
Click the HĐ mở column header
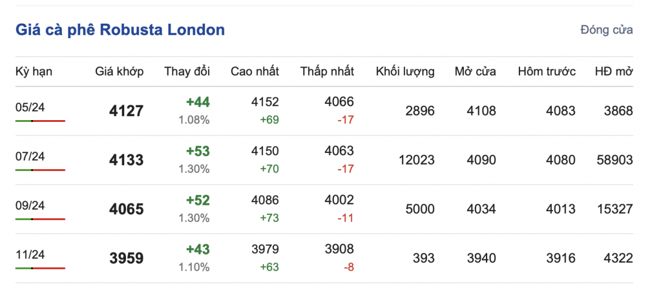click(614, 72)
